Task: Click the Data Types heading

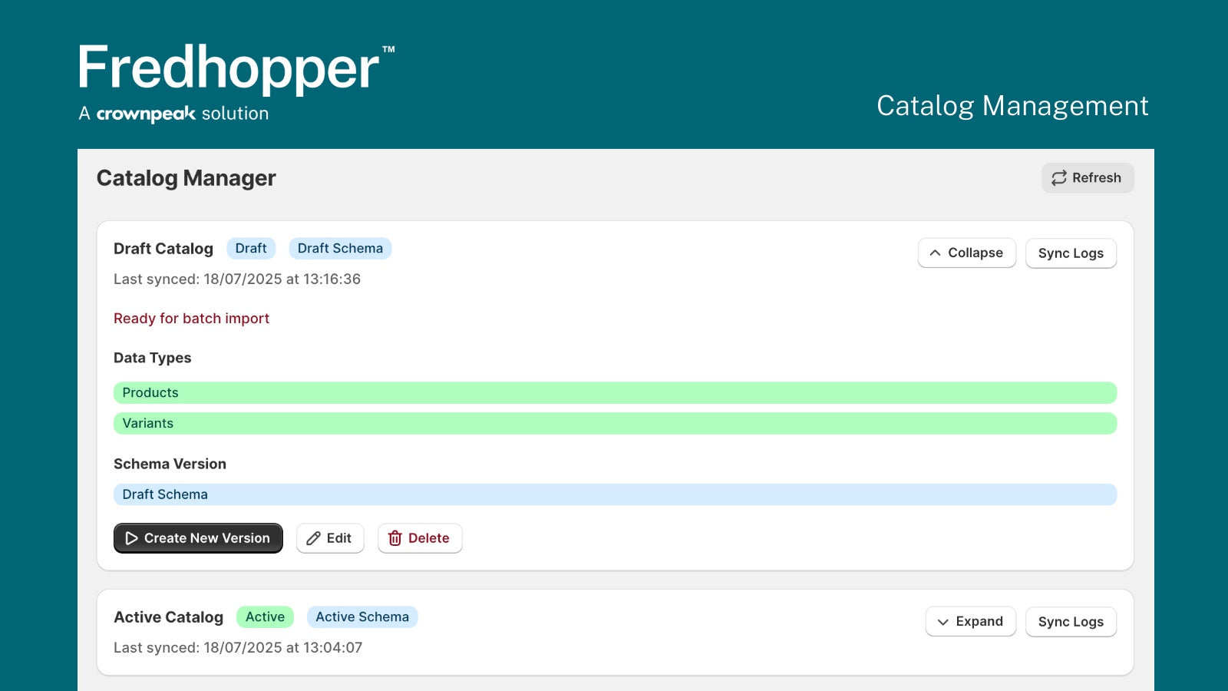Action: pos(152,358)
